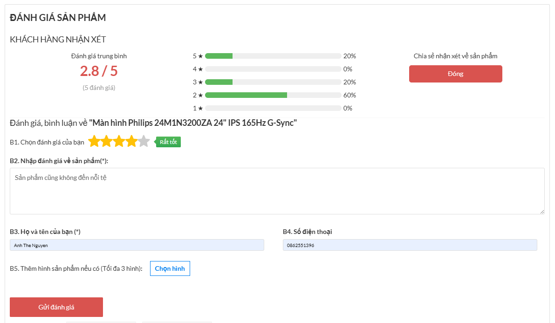
Task: Click the 2.8 / 5 average score
Action: 99,71
